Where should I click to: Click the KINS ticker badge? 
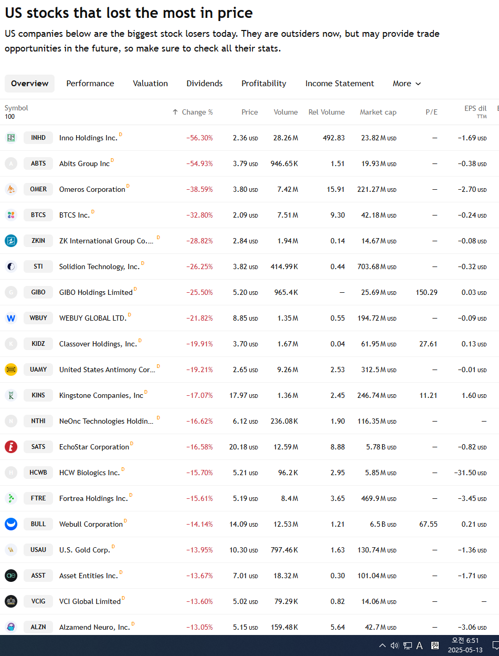38,395
